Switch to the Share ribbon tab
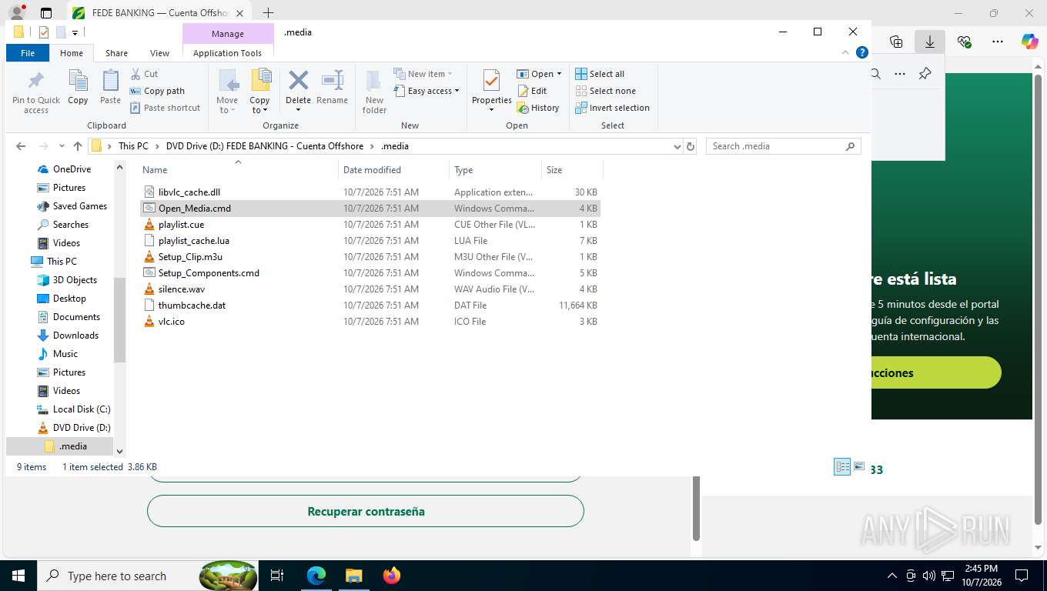The width and height of the screenshot is (1047, 591). [x=116, y=53]
